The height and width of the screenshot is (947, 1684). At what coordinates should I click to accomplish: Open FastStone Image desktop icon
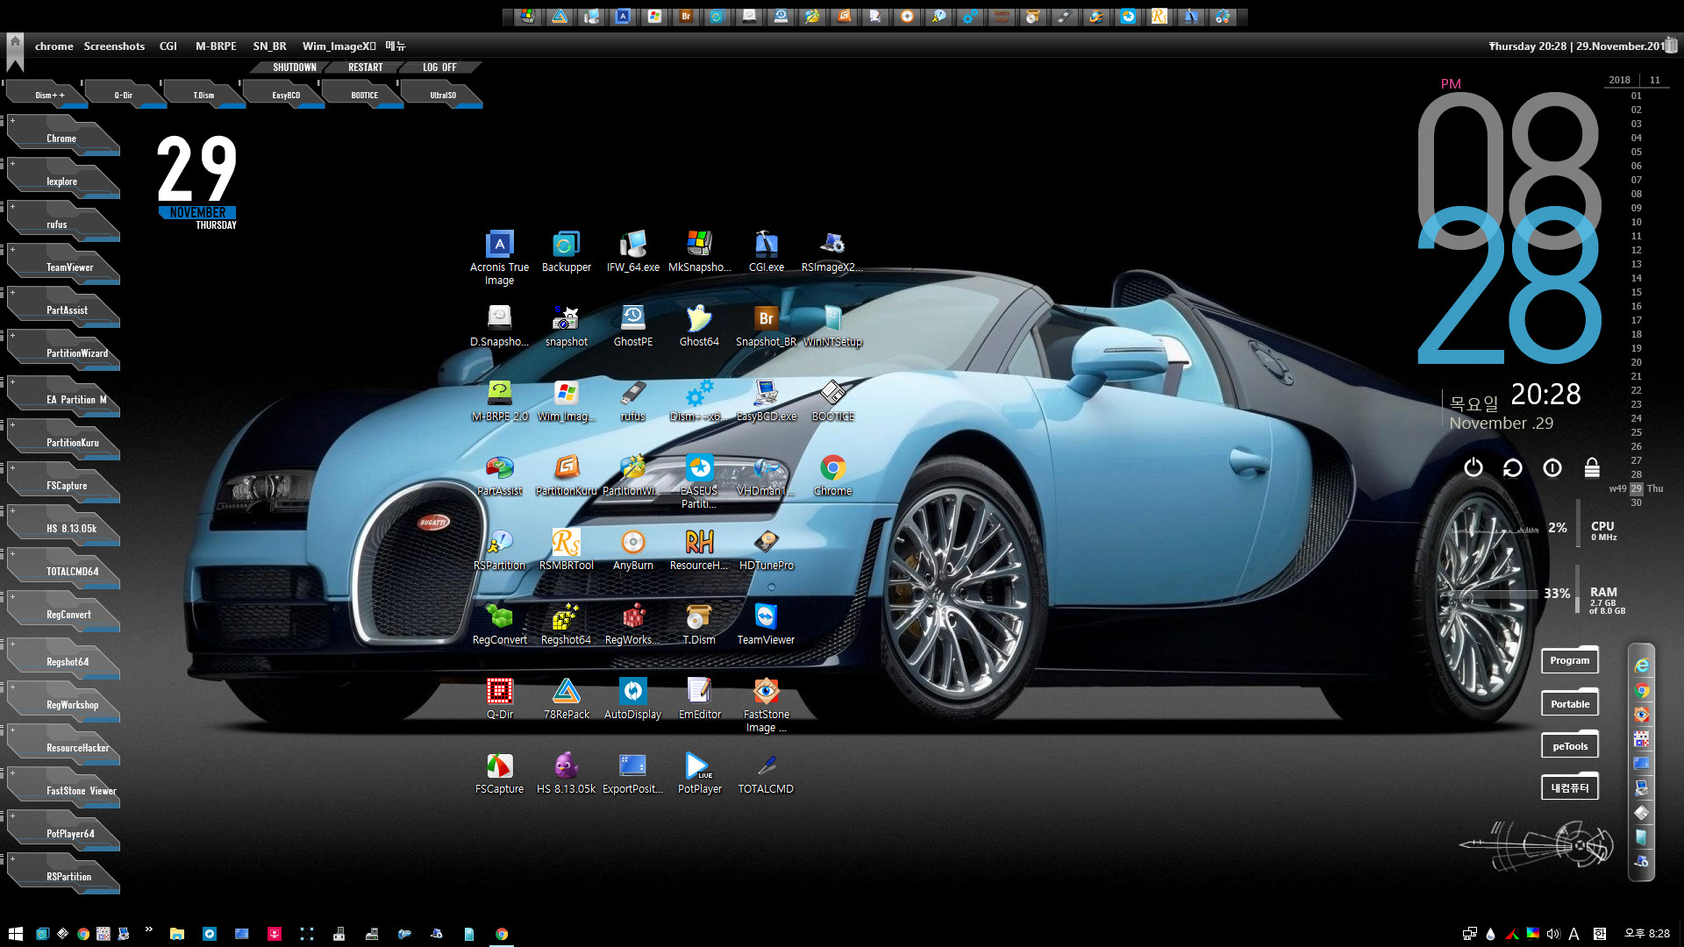pyautogui.click(x=766, y=704)
